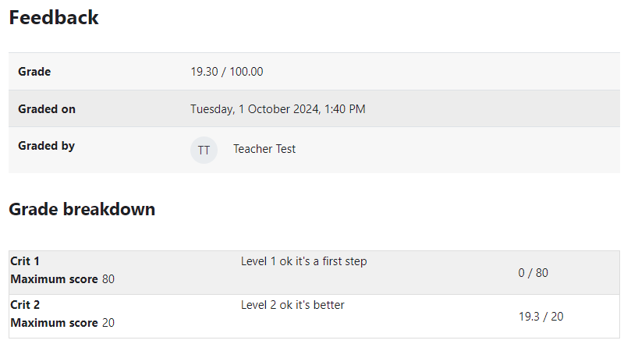Click the Grade breakdown heading
Viewport: 631px width, 358px height.
[82, 209]
